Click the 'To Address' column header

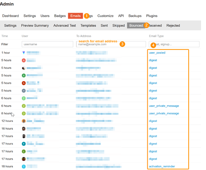[x=84, y=36]
